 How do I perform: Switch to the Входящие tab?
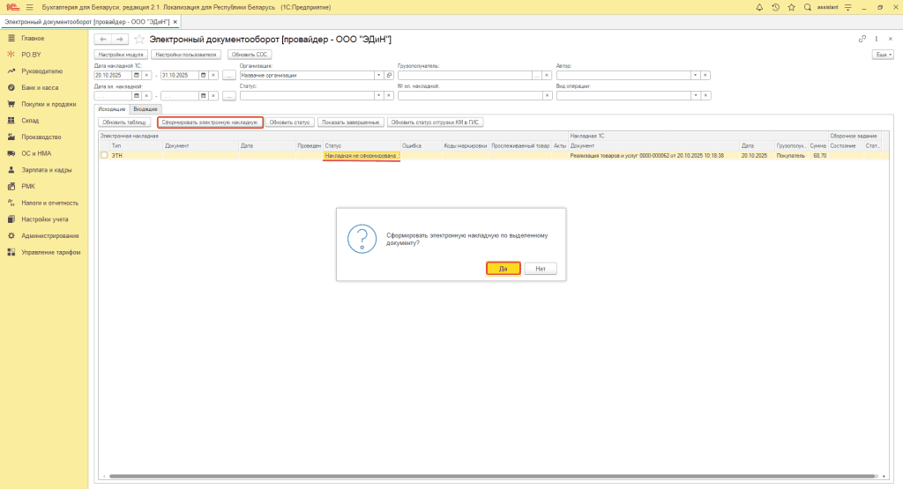click(145, 108)
